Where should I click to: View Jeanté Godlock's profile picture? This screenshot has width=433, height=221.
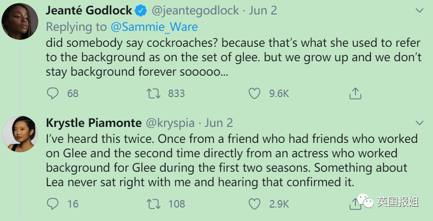[x=20, y=21]
